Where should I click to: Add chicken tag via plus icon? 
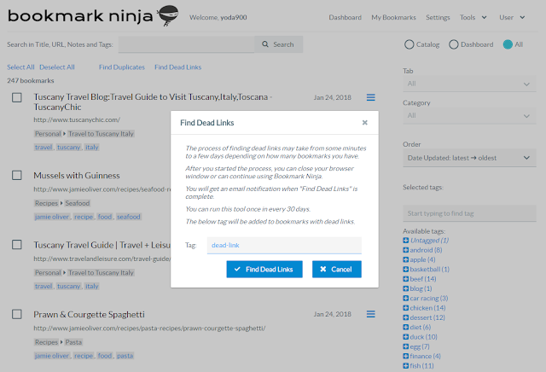tap(406, 307)
